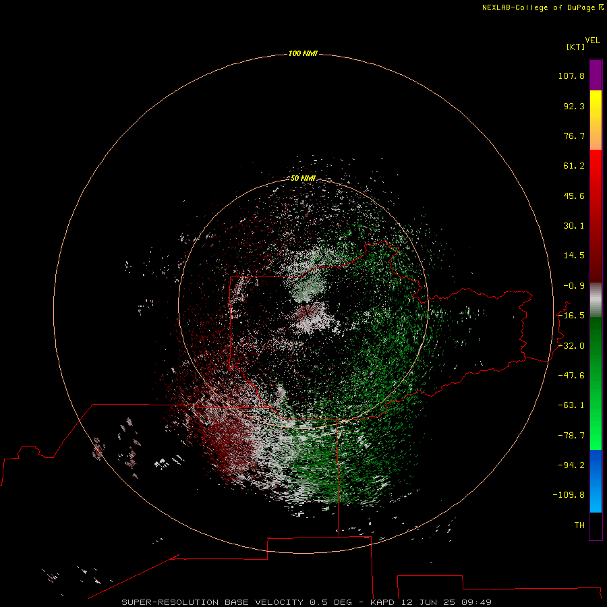Click the 50 NMI range ring label
Image resolution: width=607 pixels, height=607 pixels.
[303, 178]
